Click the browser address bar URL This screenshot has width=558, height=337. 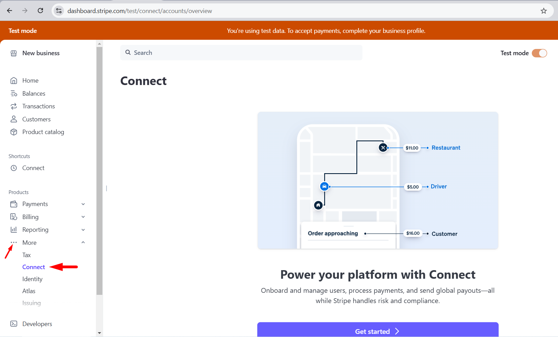click(139, 11)
